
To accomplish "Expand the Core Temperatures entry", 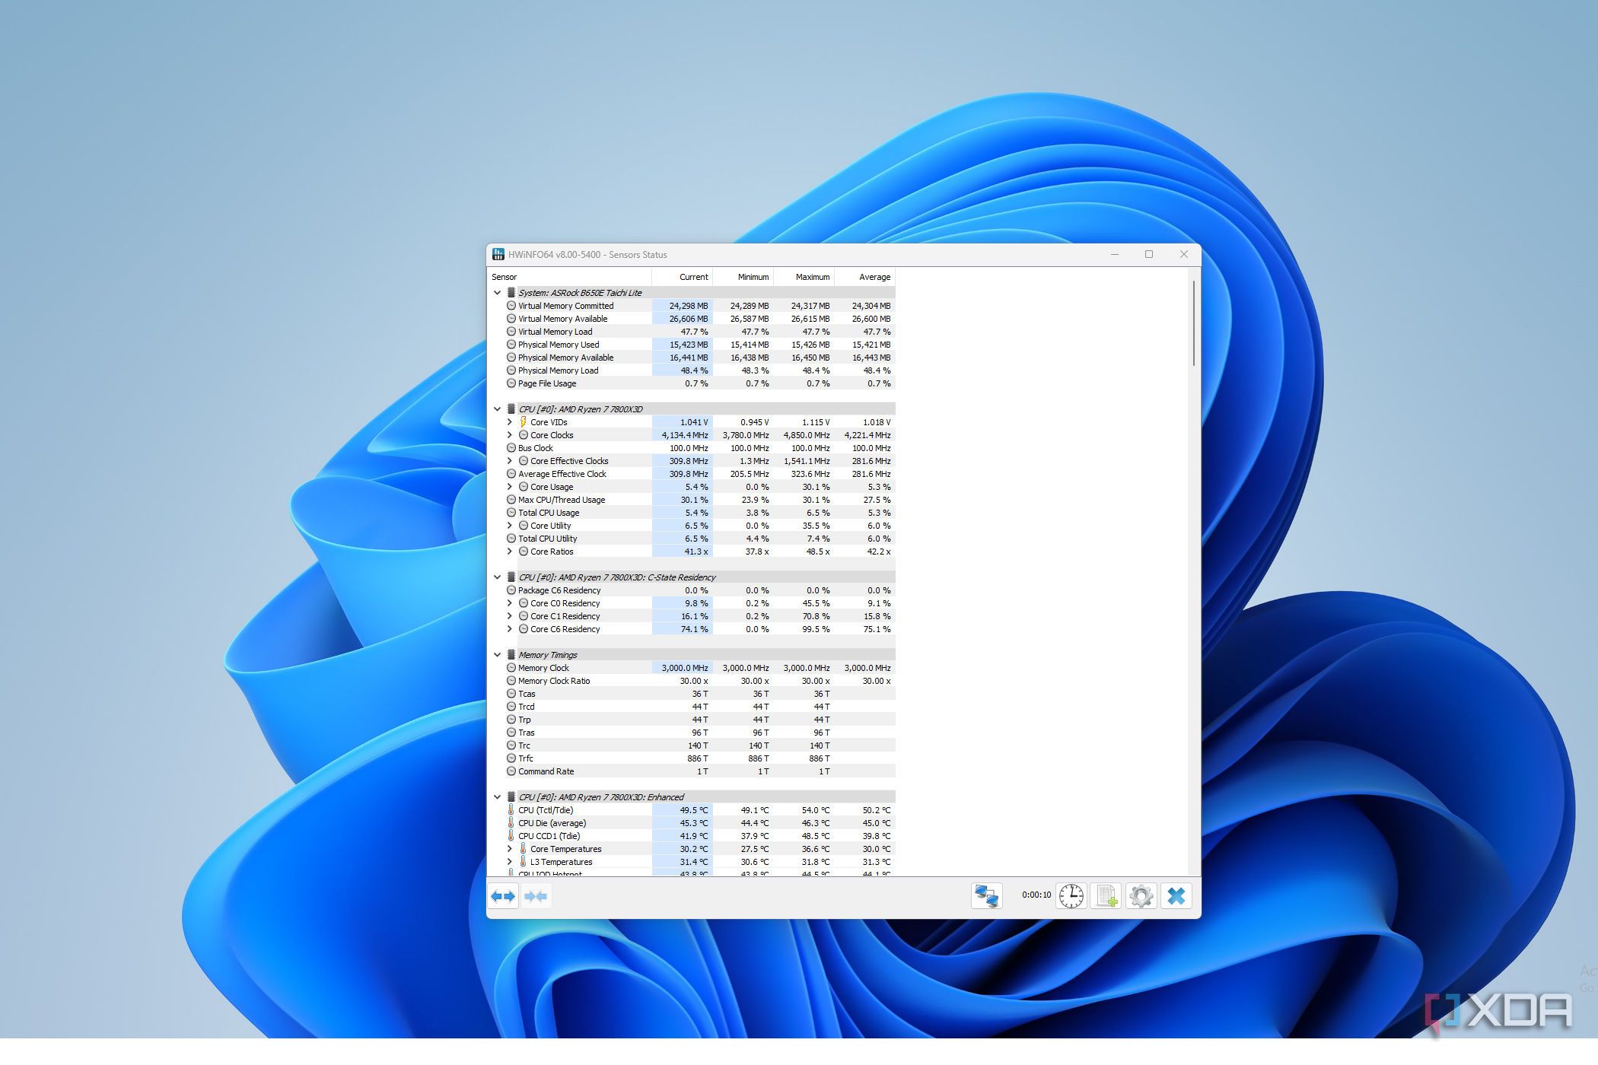I will 510,848.
